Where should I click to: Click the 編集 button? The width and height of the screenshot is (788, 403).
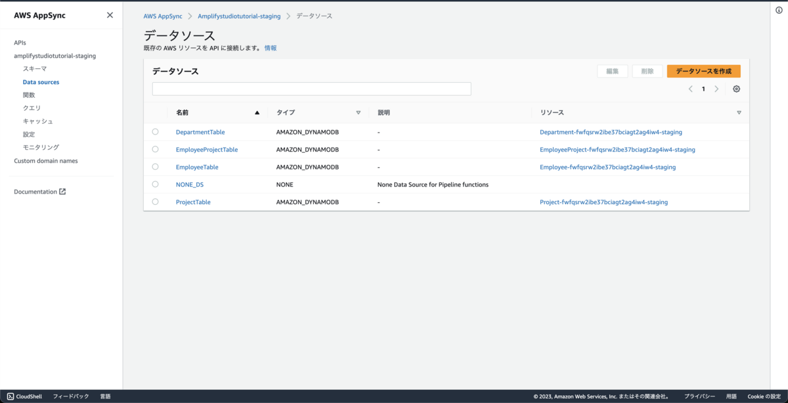[x=613, y=71]
